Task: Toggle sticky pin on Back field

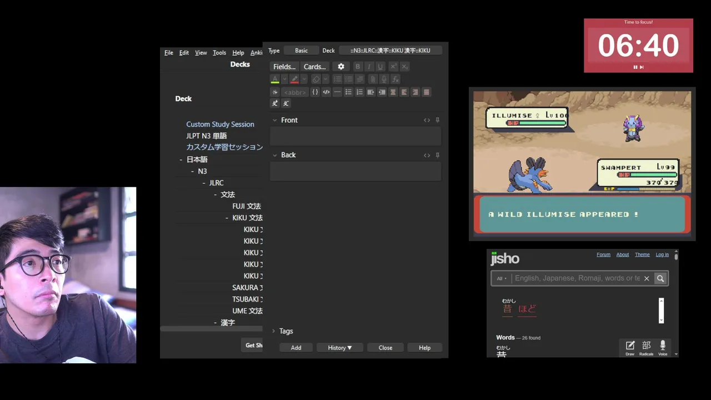Action: pos(438,155)
